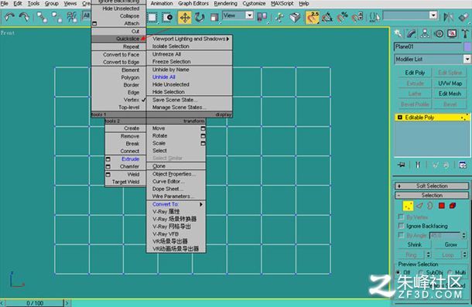Click the Redo arrow icon
This screenshot has height=307, width=472.
(x=24, y=17)
